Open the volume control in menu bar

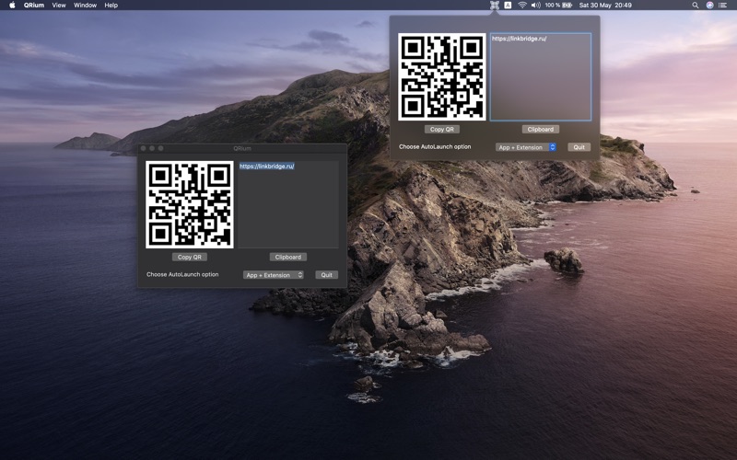pyautogui.click(x=536, y=6)
